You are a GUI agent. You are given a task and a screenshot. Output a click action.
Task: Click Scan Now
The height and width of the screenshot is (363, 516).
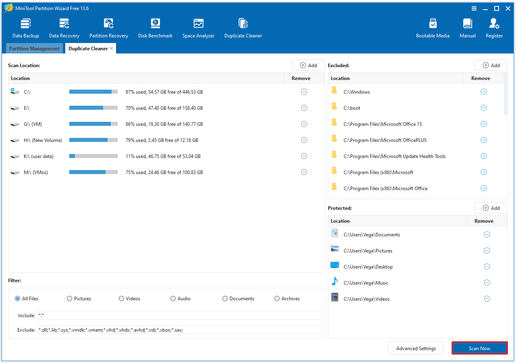(479, 348)
